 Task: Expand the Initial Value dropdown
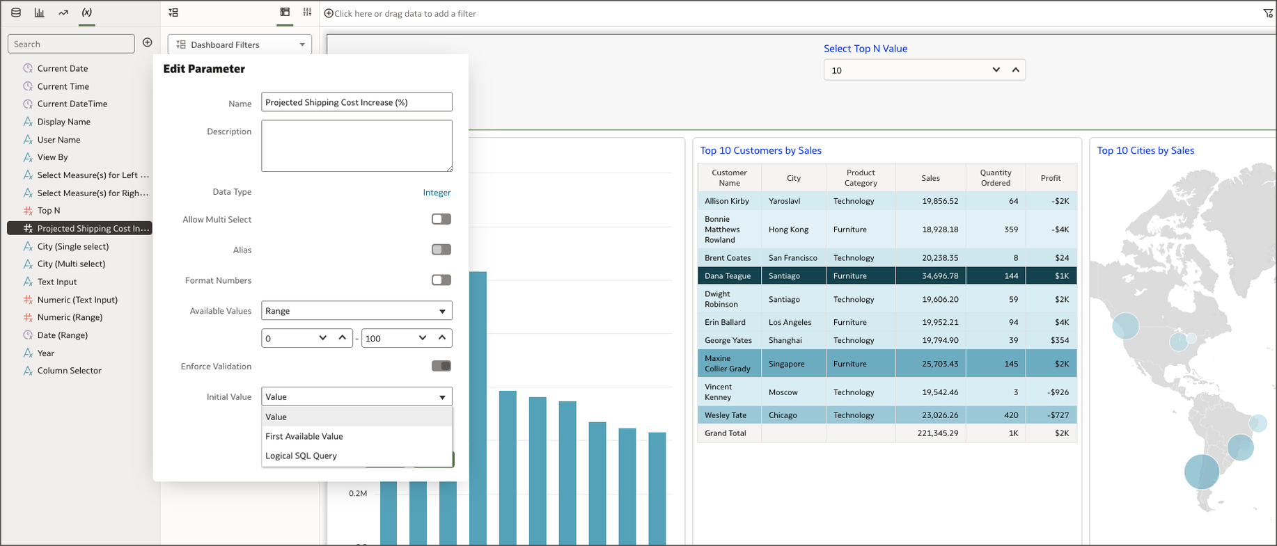point(357,396)
